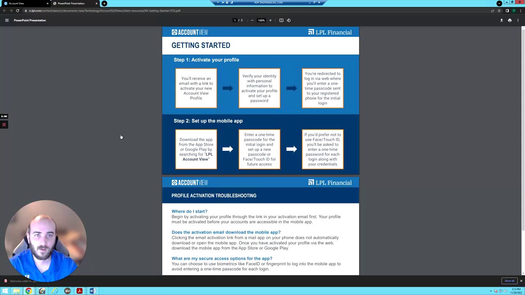
Task: Open Microsoft Word from taskbar
Action: point(92,291)
